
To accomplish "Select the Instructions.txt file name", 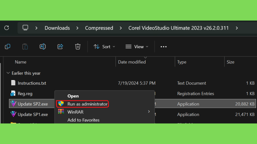I will click(x=32, y=83).
